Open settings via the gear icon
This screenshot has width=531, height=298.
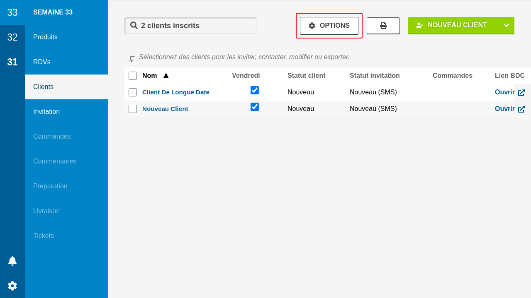(12, 286)
